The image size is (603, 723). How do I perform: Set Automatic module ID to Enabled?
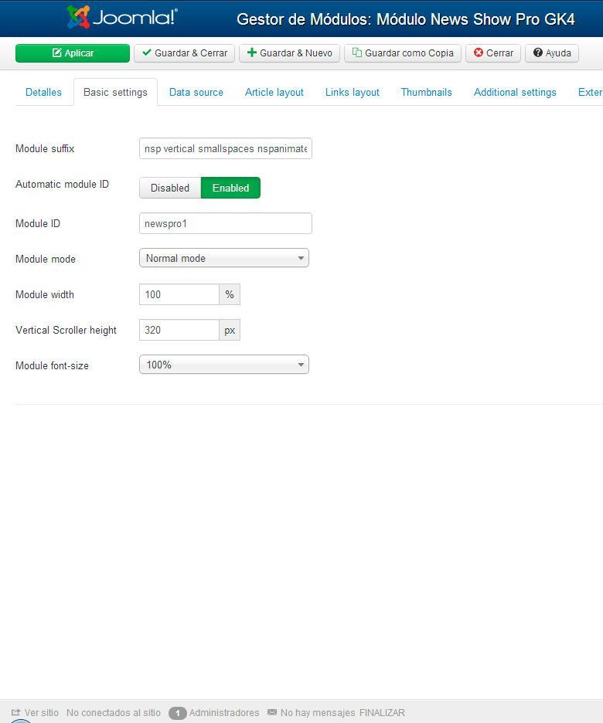tap(230, 188)
